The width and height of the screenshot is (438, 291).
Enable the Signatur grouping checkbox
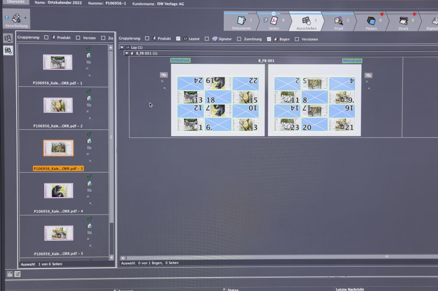click(207, 39)
